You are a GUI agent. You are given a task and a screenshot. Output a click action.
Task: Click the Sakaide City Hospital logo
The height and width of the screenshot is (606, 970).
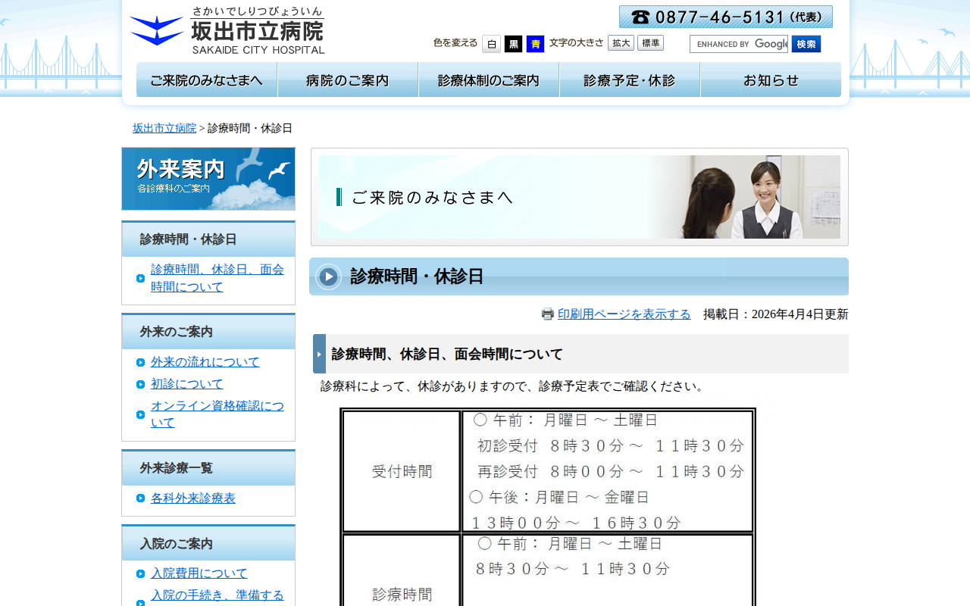(227, 30)
